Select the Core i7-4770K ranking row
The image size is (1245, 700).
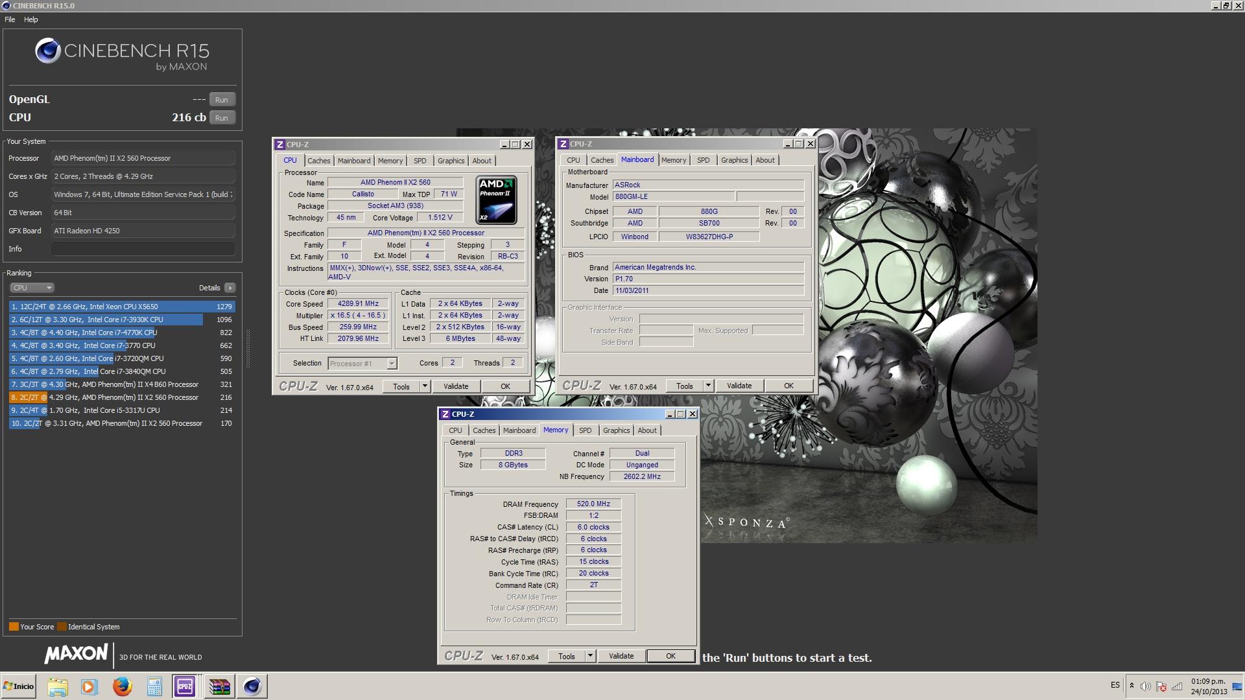tap(122, 332)
